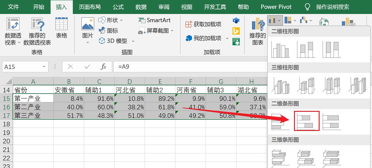Viewport: 372px width, 168px height.
Task: Select the plain 3-D column chart
Action: click(x=357, y=85)
